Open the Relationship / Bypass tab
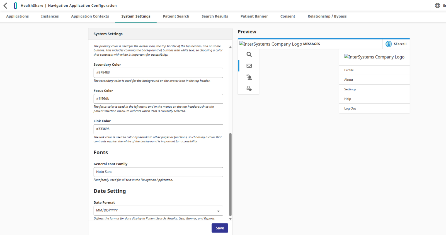Viewport: 446px width, 235px height. click(327, 16)
